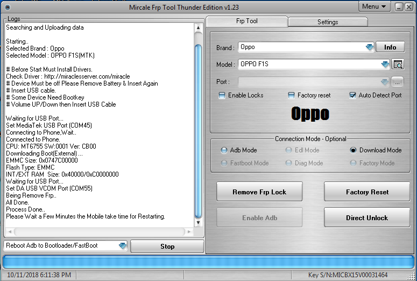Click the Factory Reset button
417x281 pixels.
(x=367, y=192)
